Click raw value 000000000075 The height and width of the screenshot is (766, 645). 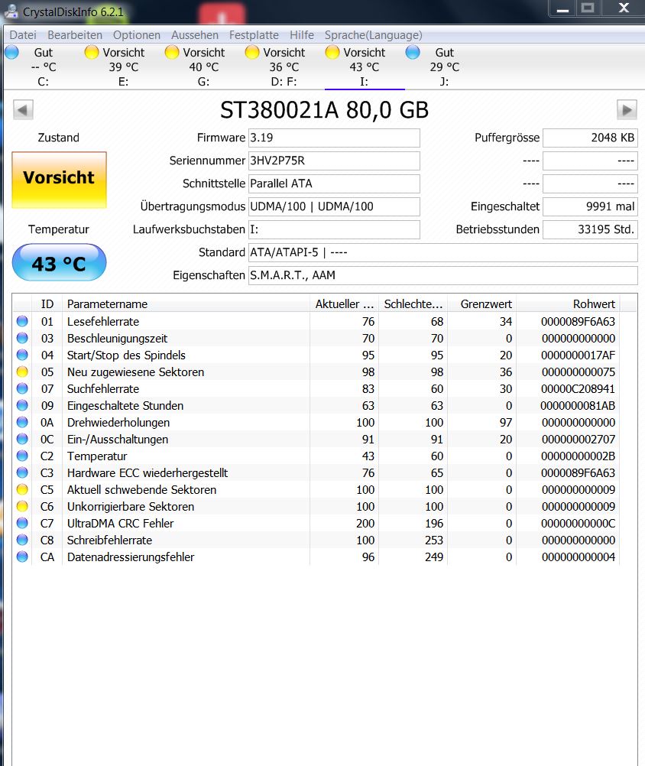[x=578, y=372]
